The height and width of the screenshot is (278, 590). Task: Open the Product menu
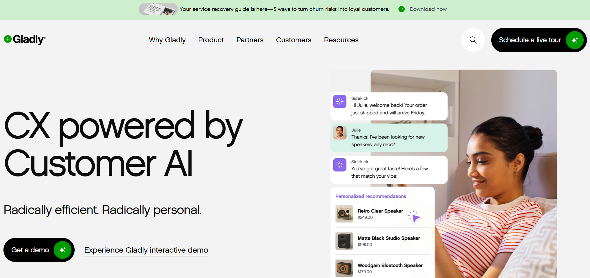[211, 40]
